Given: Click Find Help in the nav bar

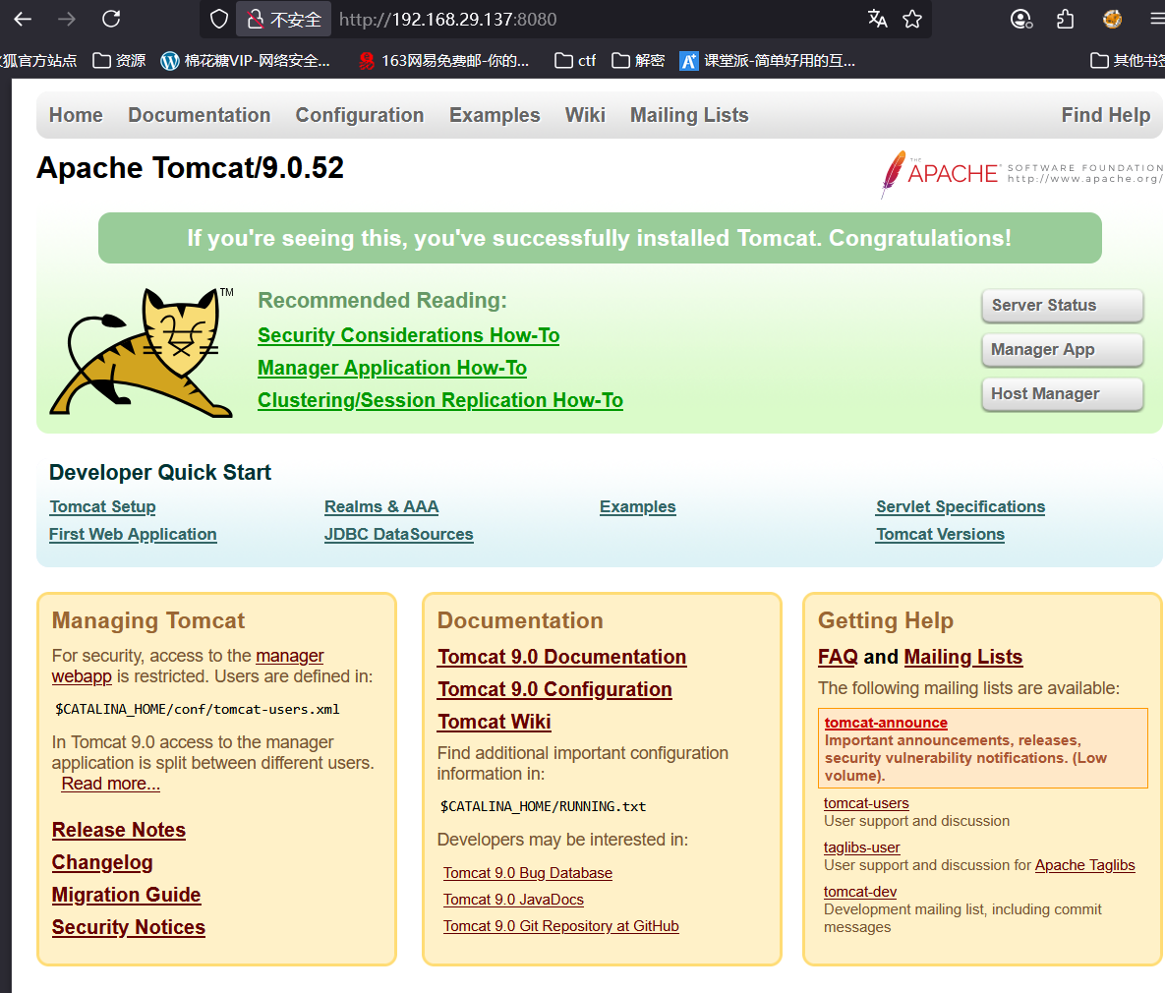Looking at the screenshot, I should pyautogui.click(x=1106, y=115).
